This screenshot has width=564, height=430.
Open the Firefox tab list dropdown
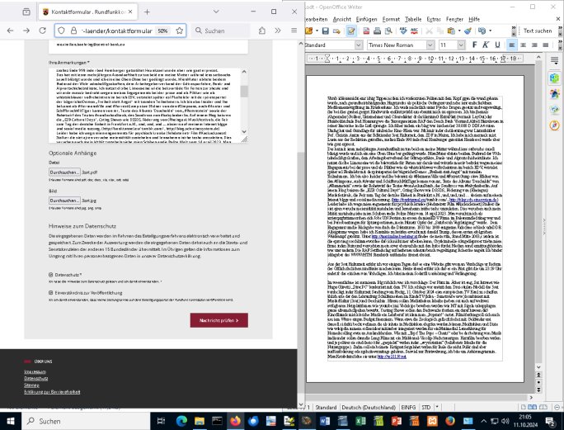click(x=216, y=12)
